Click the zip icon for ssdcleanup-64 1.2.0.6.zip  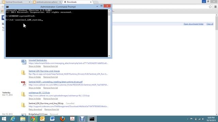click(24, 94)
